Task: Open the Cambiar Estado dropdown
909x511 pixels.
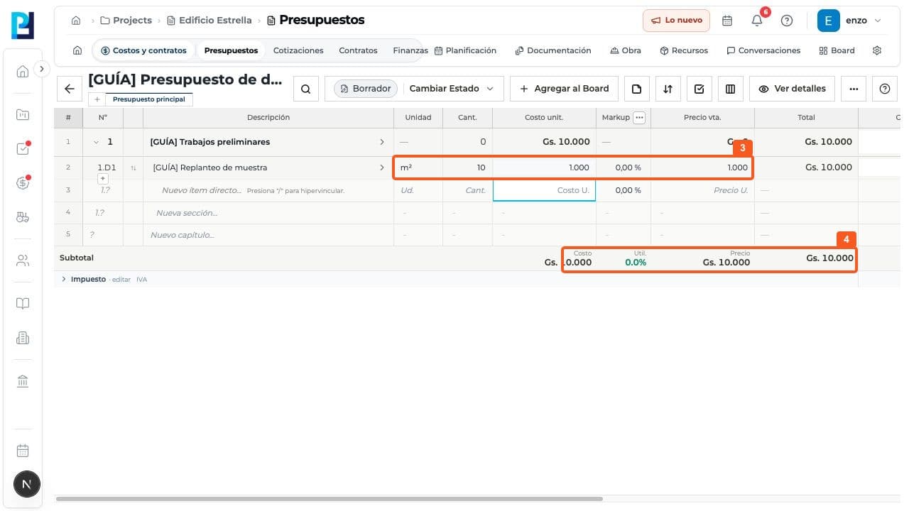Action: point(452,89)
